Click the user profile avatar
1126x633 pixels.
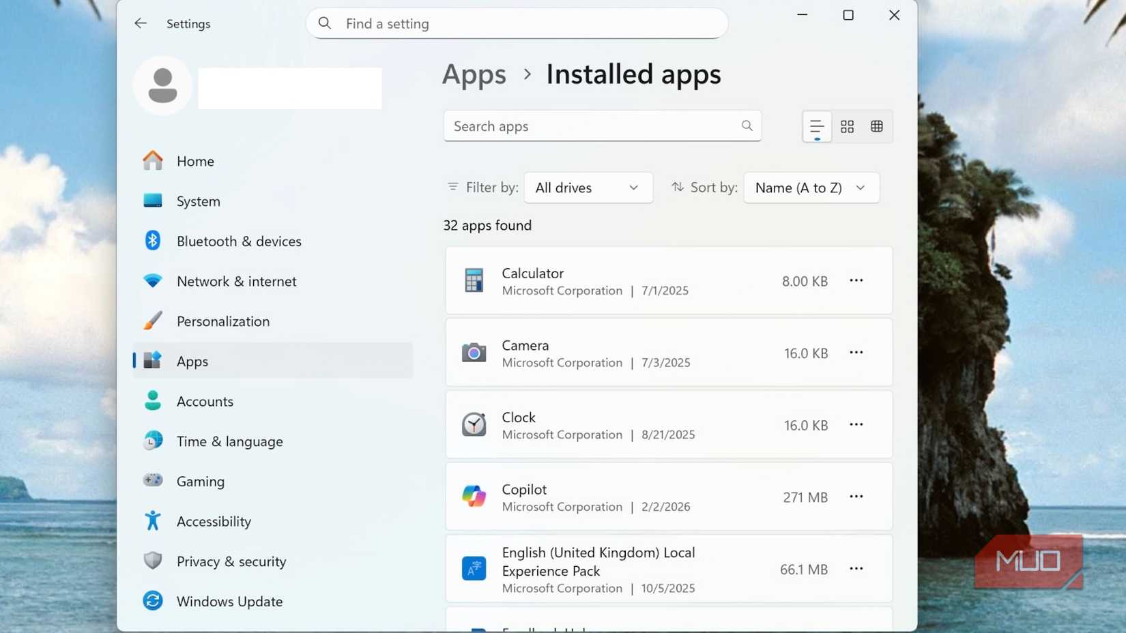click(163, 86)
